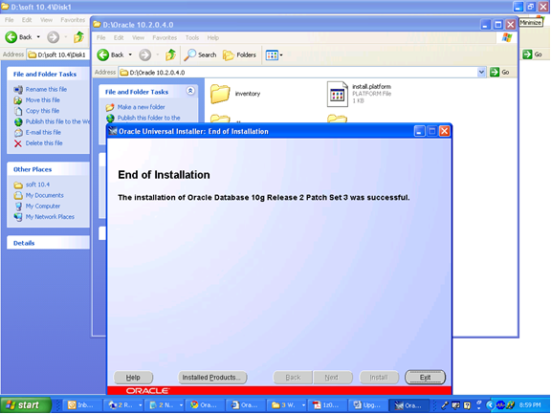Viewport: 551px width, 414px height.
Task: Click Publish this file to the Web
Action: point(57,121)
